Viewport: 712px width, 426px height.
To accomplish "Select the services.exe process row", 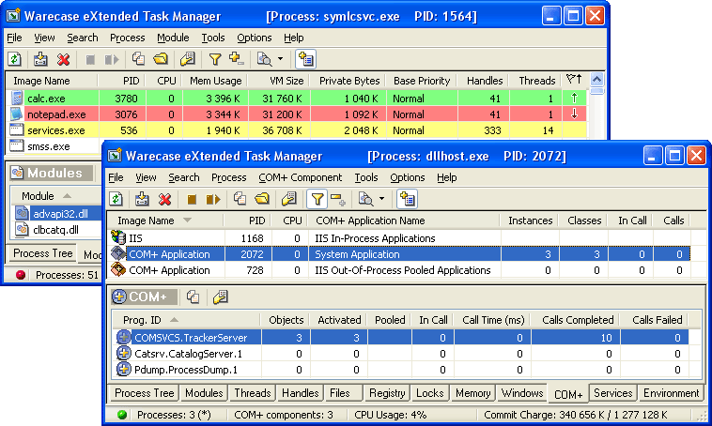I will click(x=298, y=130).
